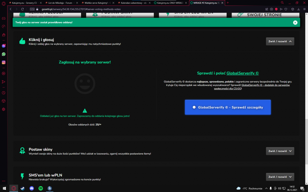Open the Windows notification center

click(302, 189)
